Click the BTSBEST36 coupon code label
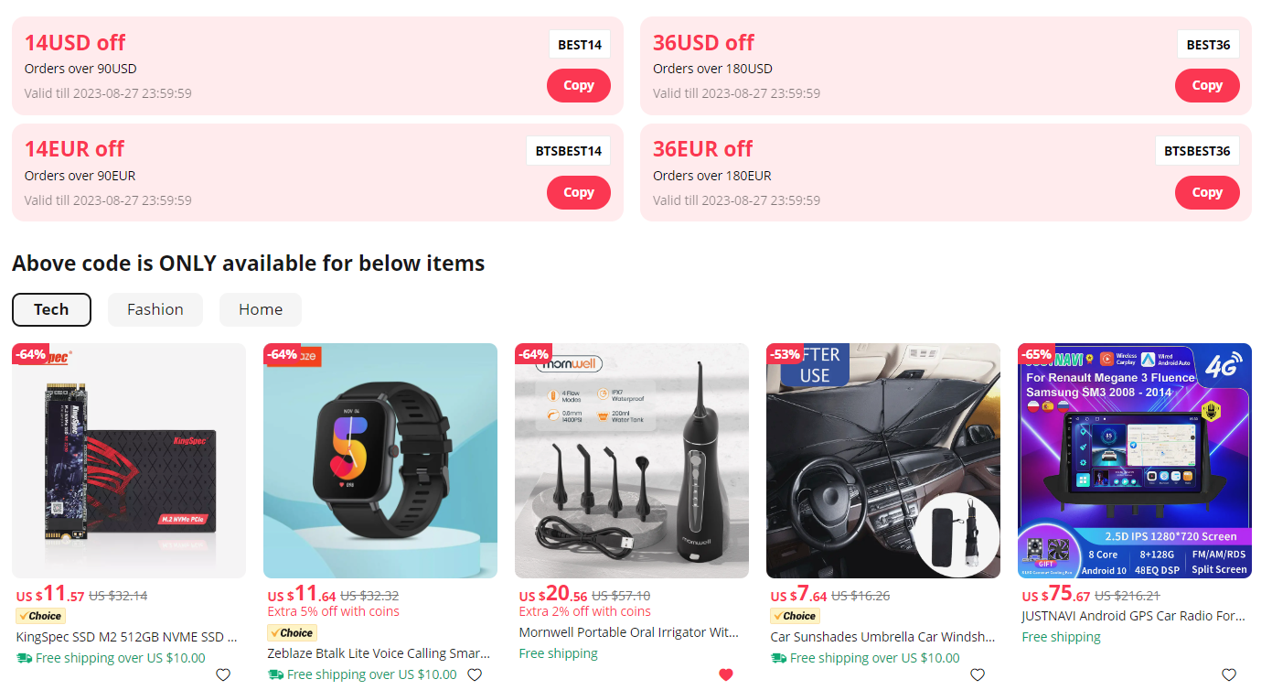Viewport: 1272px width, 690px height. click(1197, 151)
